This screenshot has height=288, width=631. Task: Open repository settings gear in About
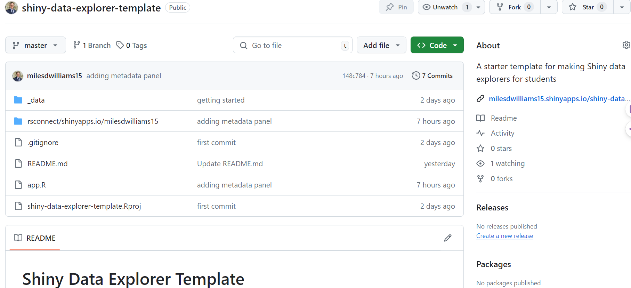click(x=626, y=45)
